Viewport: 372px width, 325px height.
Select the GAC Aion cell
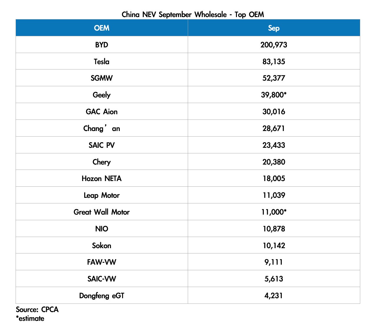pyautogui.click(x=102, y=112)
